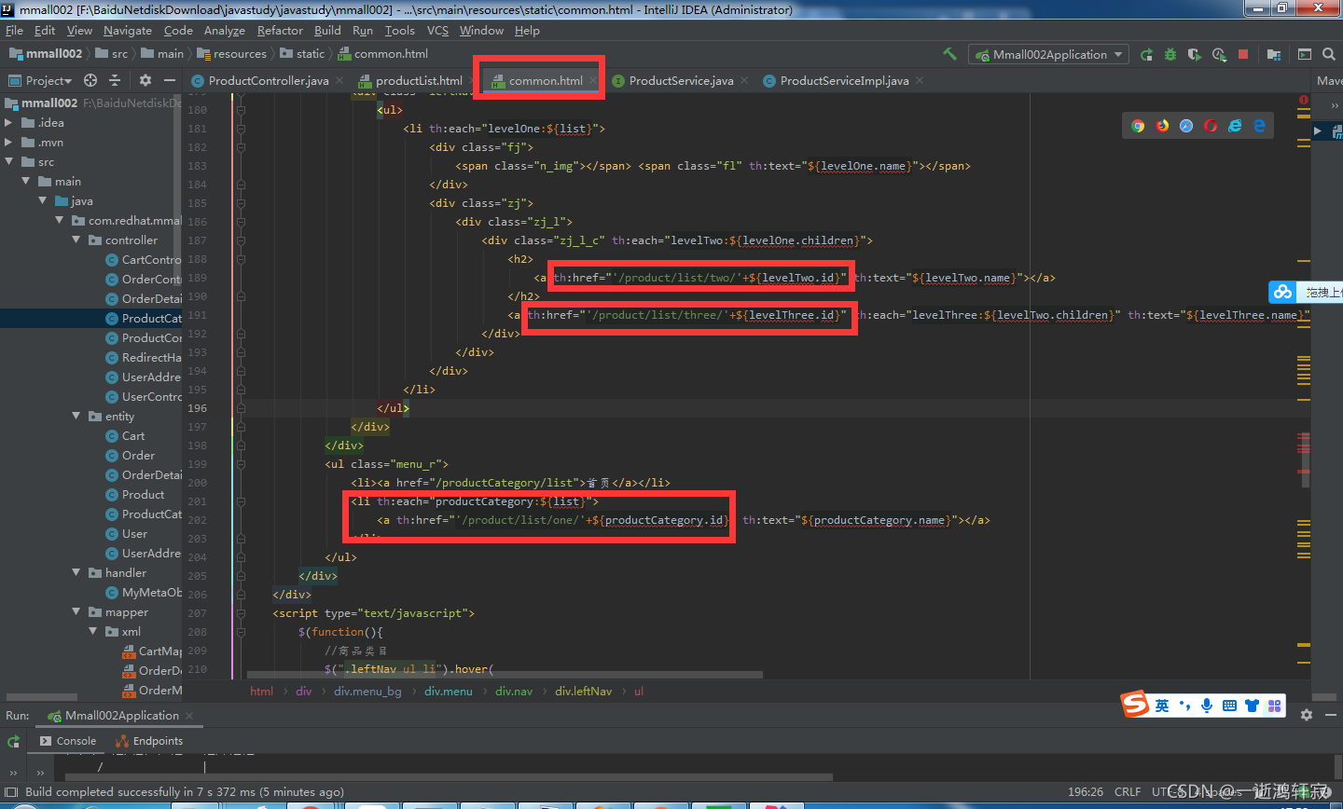This screenshot has height=809, width=1343.
Task: Preview common.html in Edge
Action: click(1259, 126)
